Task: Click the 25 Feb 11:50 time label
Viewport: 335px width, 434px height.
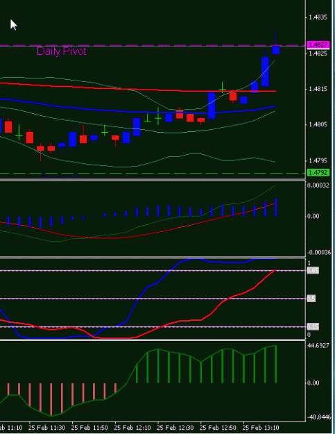Action: tap(89, 428)
